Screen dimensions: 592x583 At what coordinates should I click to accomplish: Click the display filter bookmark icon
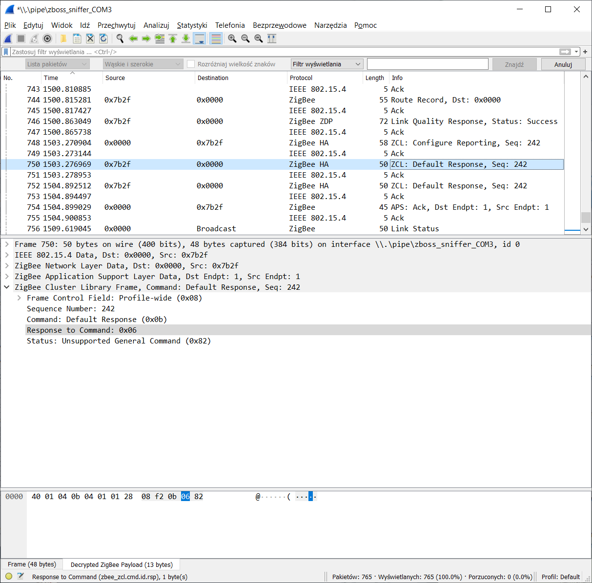click(6, 52)
